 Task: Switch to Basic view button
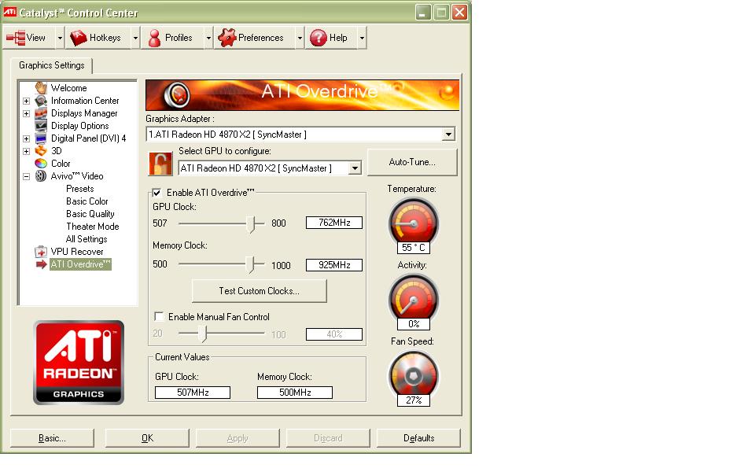point(52,438)
